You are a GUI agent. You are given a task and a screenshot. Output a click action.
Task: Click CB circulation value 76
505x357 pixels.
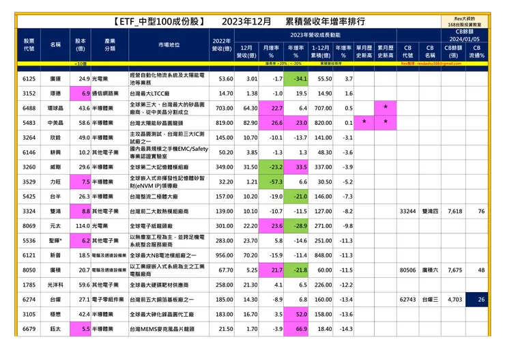pos(482,212)
